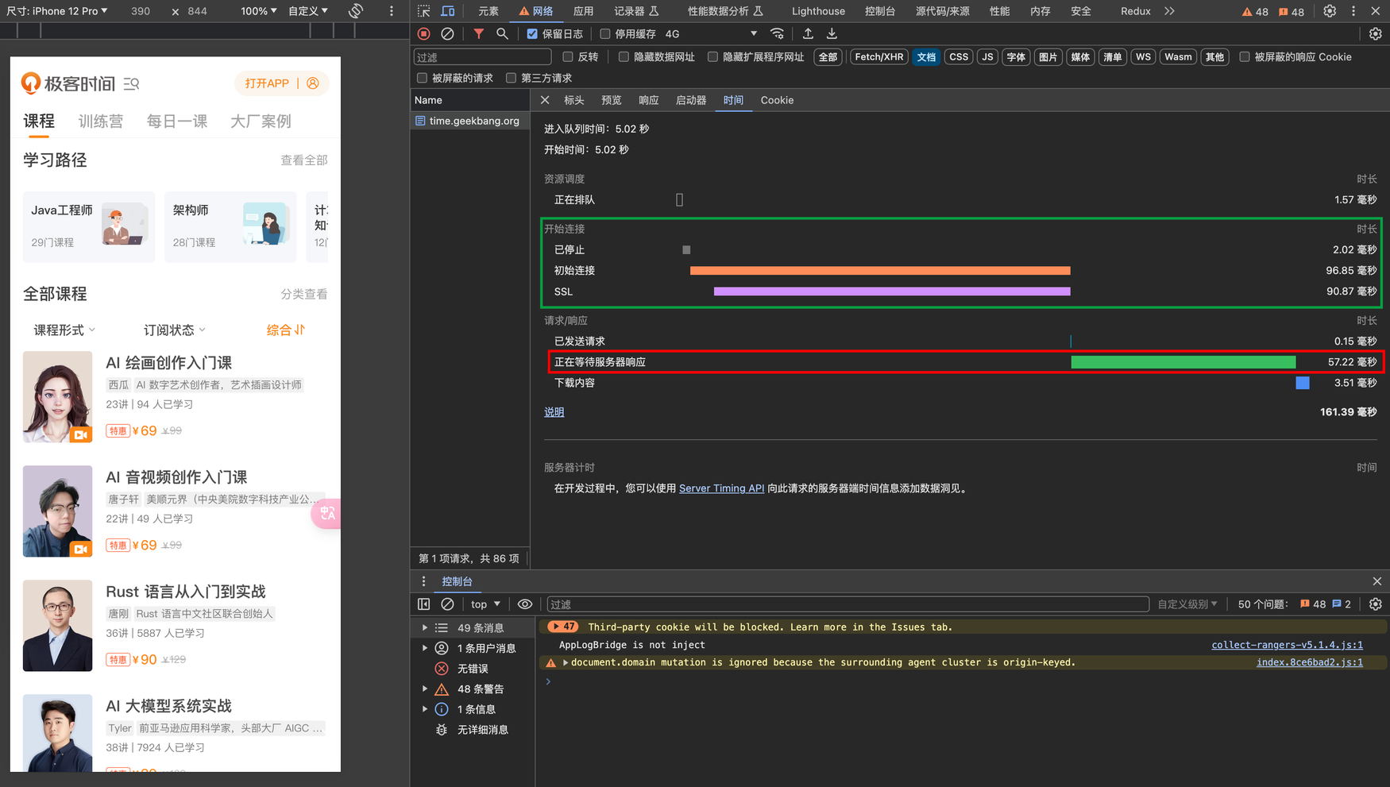
Task: Uncheck the 保留日志 checkbox
Action: click(532, 34)
